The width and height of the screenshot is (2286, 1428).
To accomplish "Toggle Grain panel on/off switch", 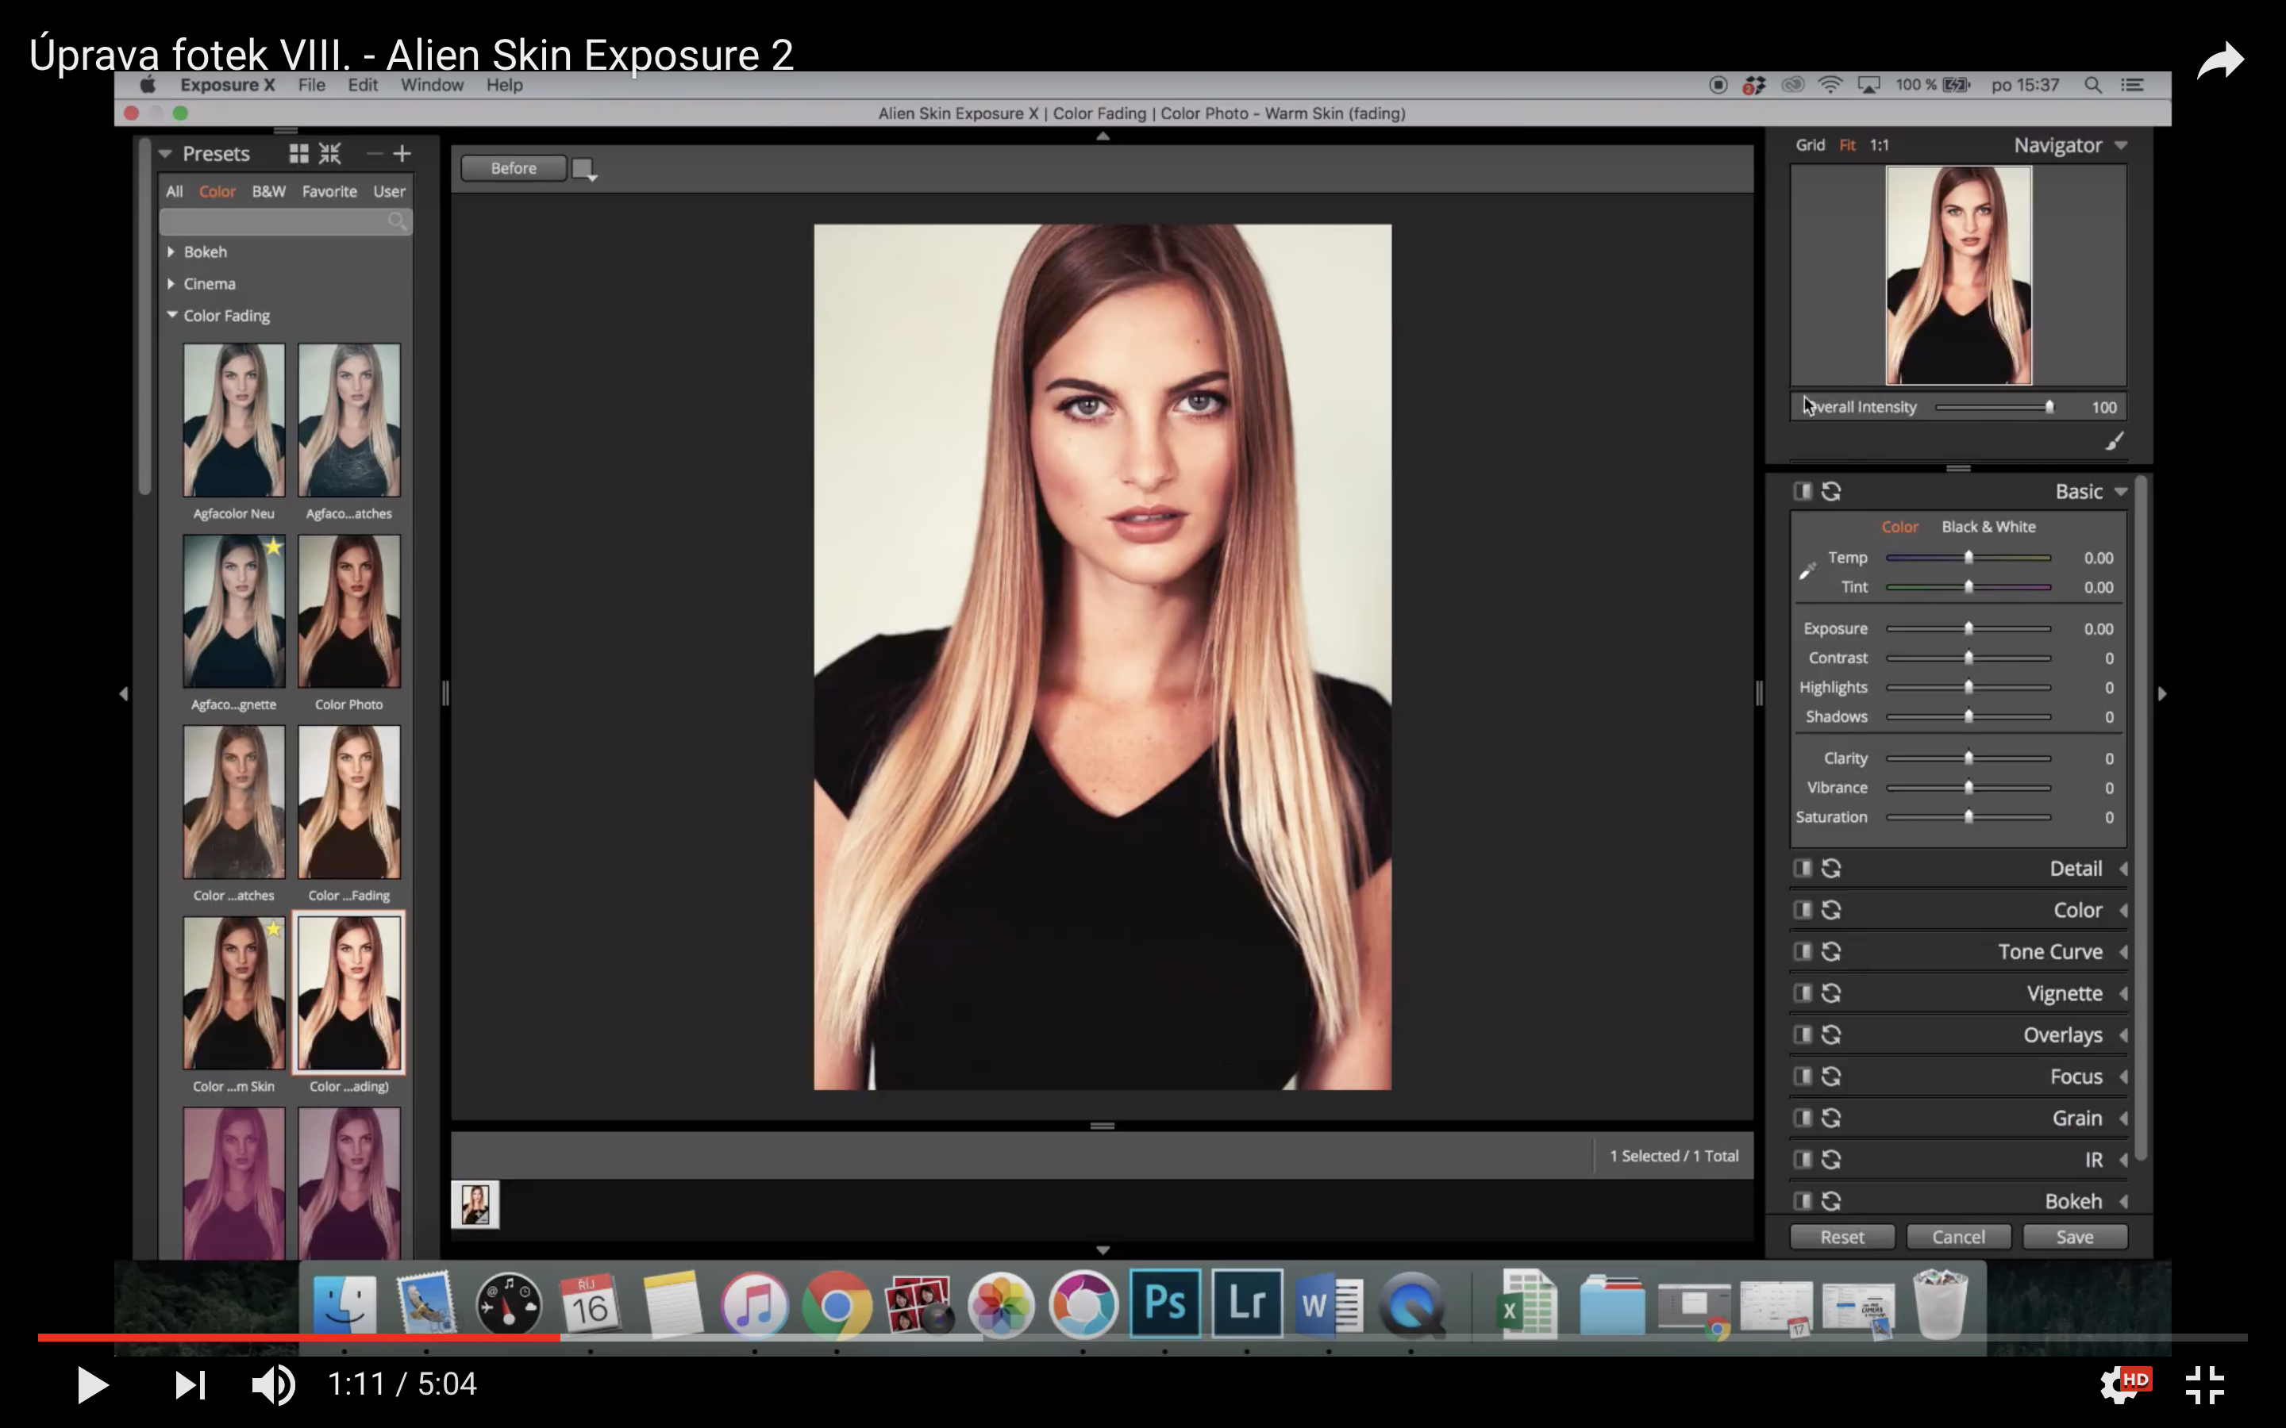I will (x=1803, y=1117).
